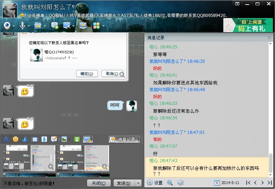Take a screenshot with the screen capture icon
Viewport: 275px width, 189px height.
click(87, 139)
